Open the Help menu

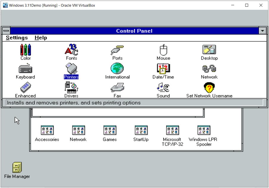point(41,38)
